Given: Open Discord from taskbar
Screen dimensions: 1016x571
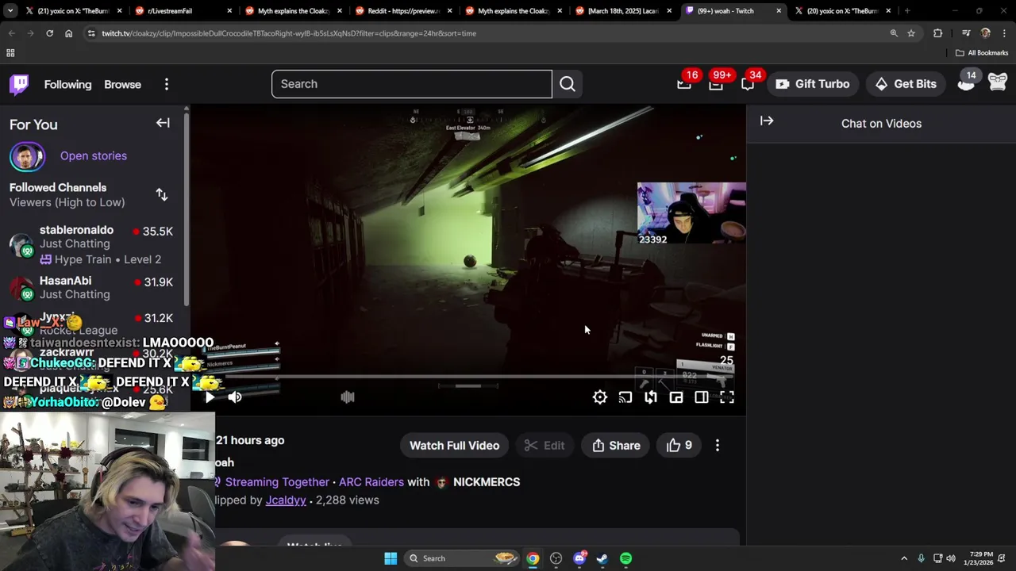Looking at the screenshot, I should point(579,558).
